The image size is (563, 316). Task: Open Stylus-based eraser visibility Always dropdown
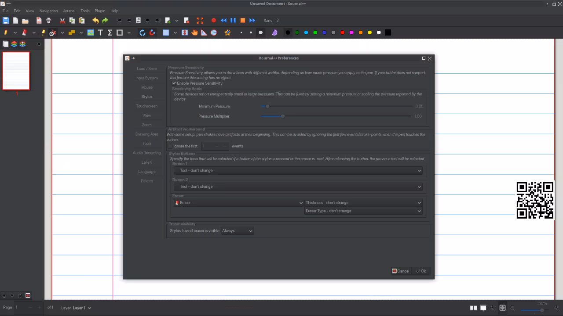pyautogui.click(x=237, y=231)
